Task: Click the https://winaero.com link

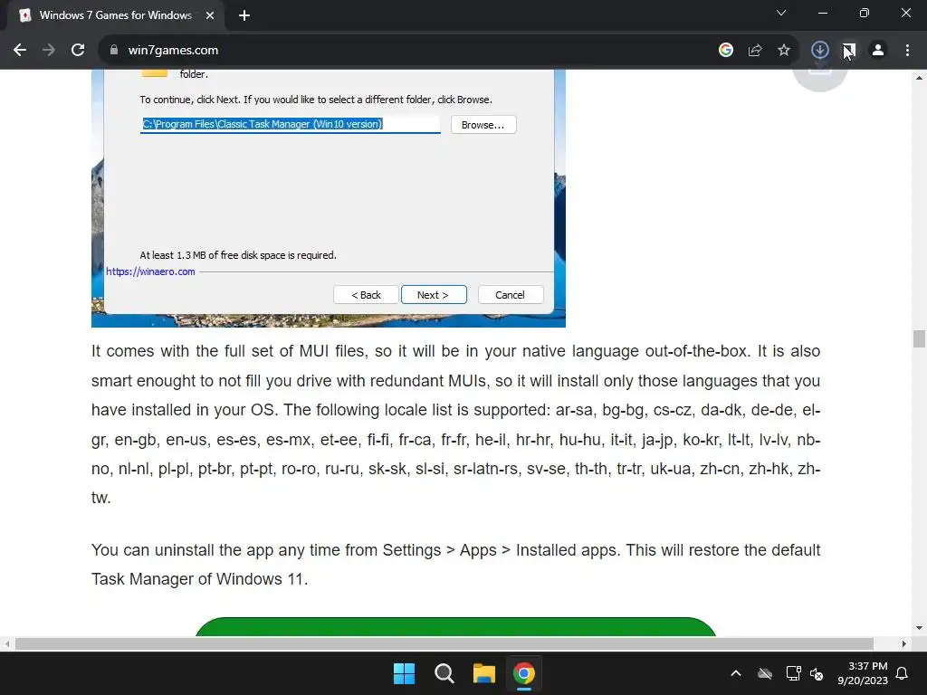Action: [151, 271]
